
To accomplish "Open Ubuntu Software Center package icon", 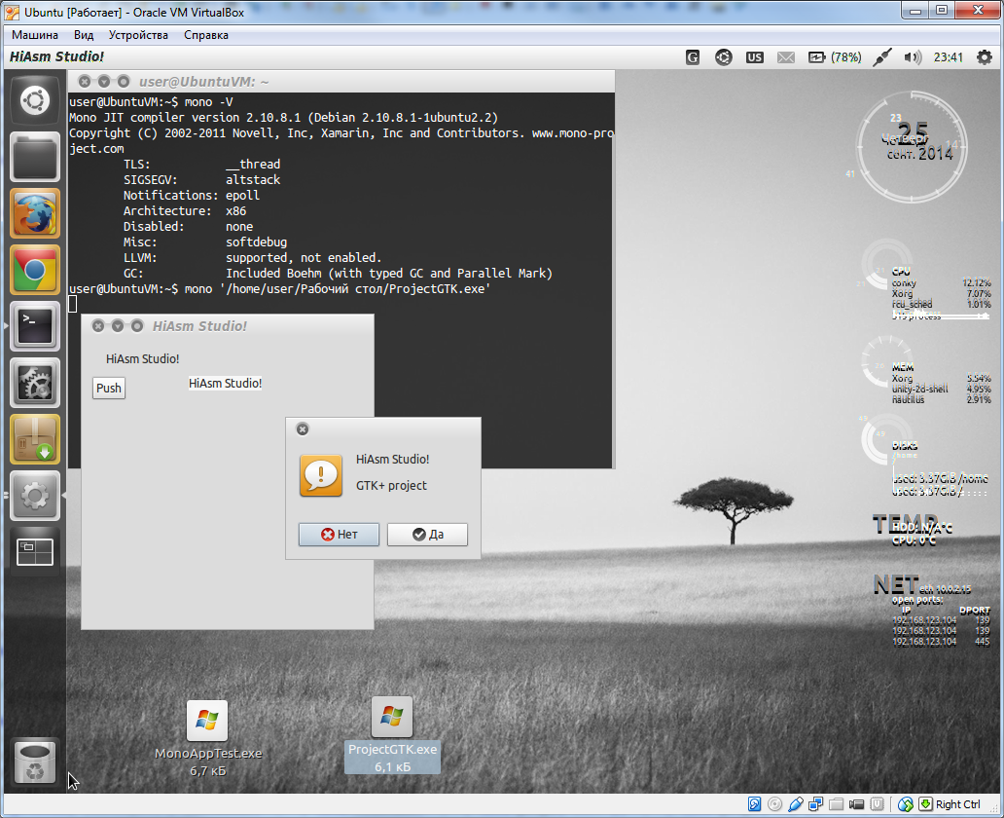I will click(35, 439).
